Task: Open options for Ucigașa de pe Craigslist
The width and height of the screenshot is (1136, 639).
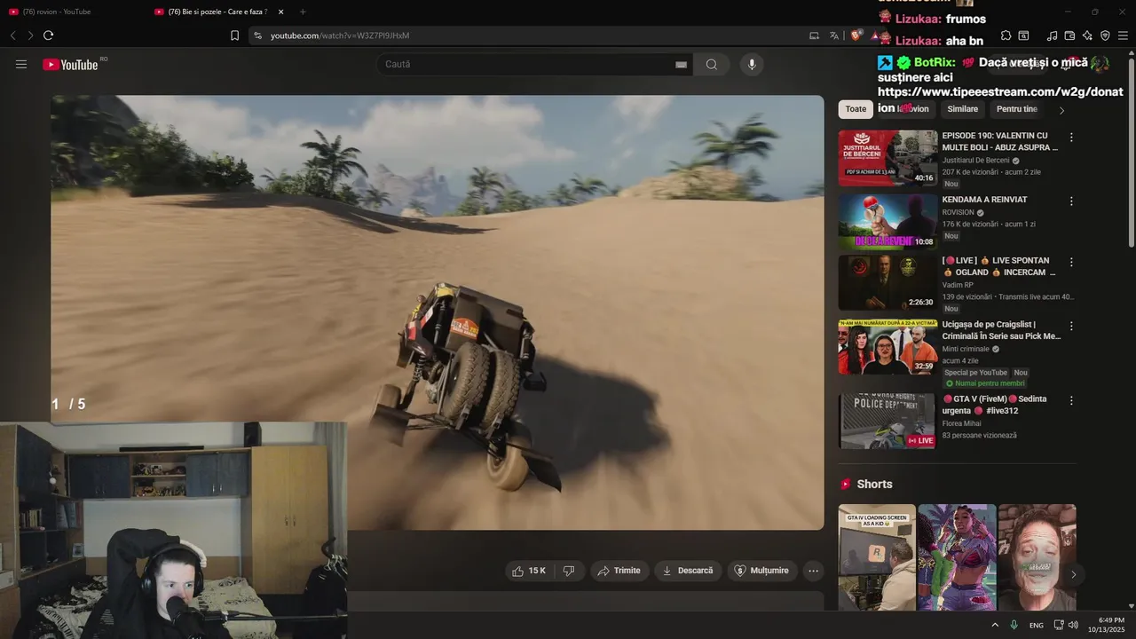Action: (x=1071, y=327)
